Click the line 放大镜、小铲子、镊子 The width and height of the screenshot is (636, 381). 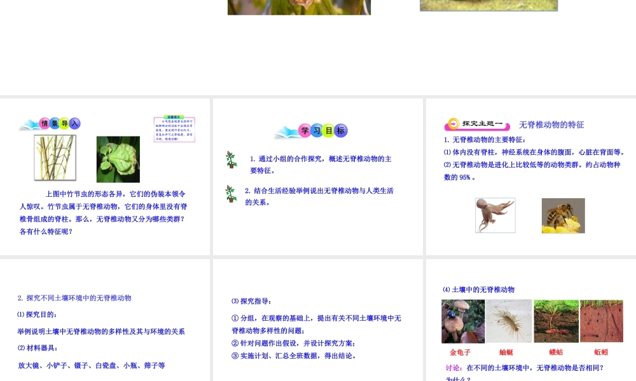pos(91,366)
